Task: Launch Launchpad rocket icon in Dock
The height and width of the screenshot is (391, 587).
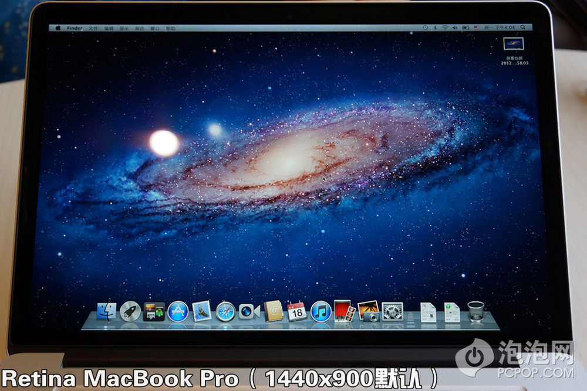Action: click(130, 311)
